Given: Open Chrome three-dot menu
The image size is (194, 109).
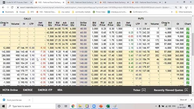Looking at the screenshot, I should tap(191, 7).
